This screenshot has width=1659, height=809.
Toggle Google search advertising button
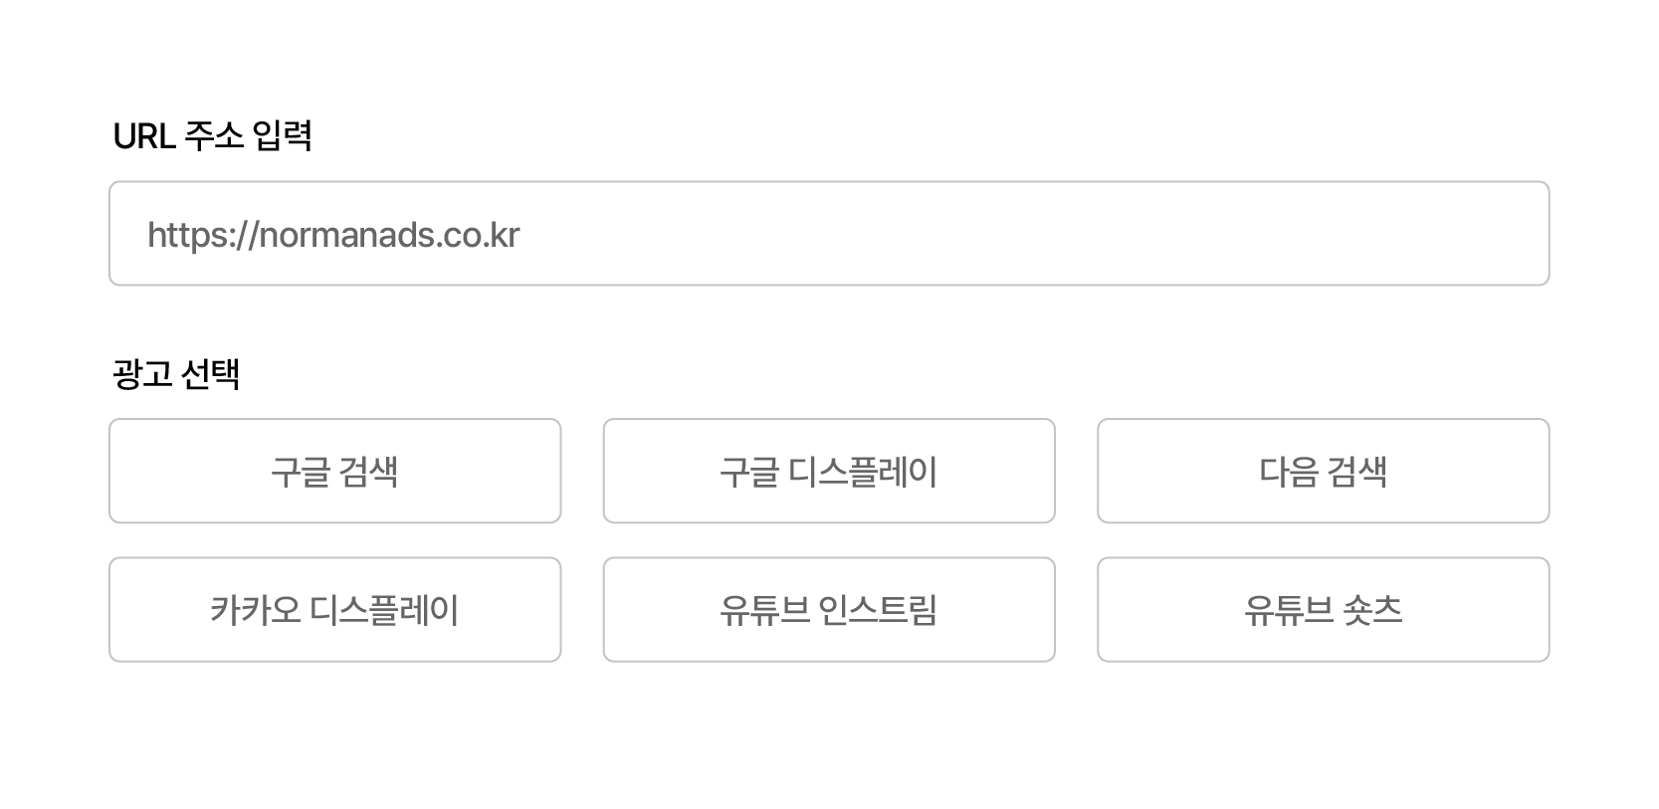(334, 471)
